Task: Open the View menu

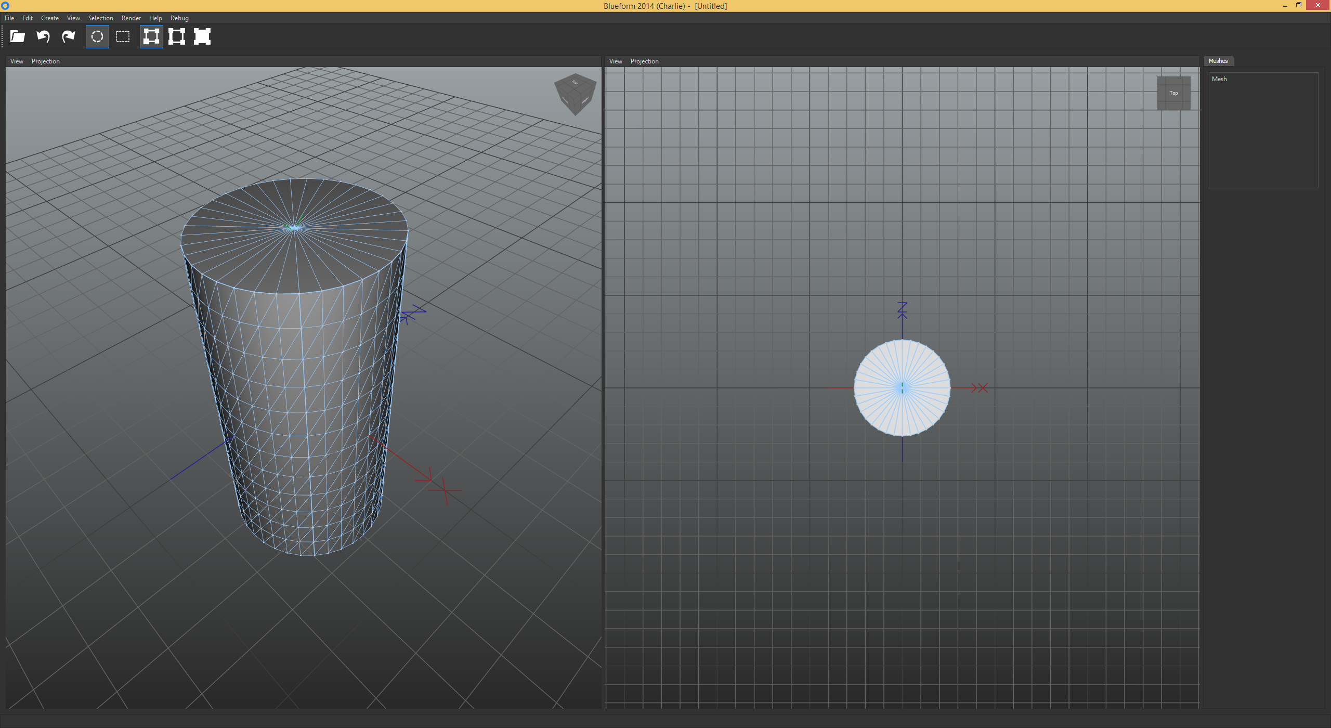Action: 73,18
